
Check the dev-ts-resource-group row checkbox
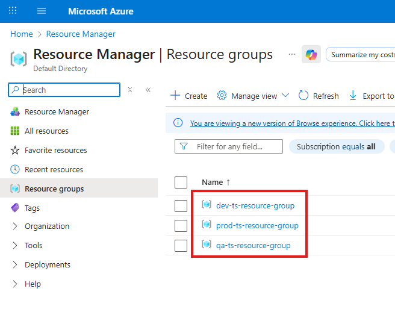click(x=181, y=206)
